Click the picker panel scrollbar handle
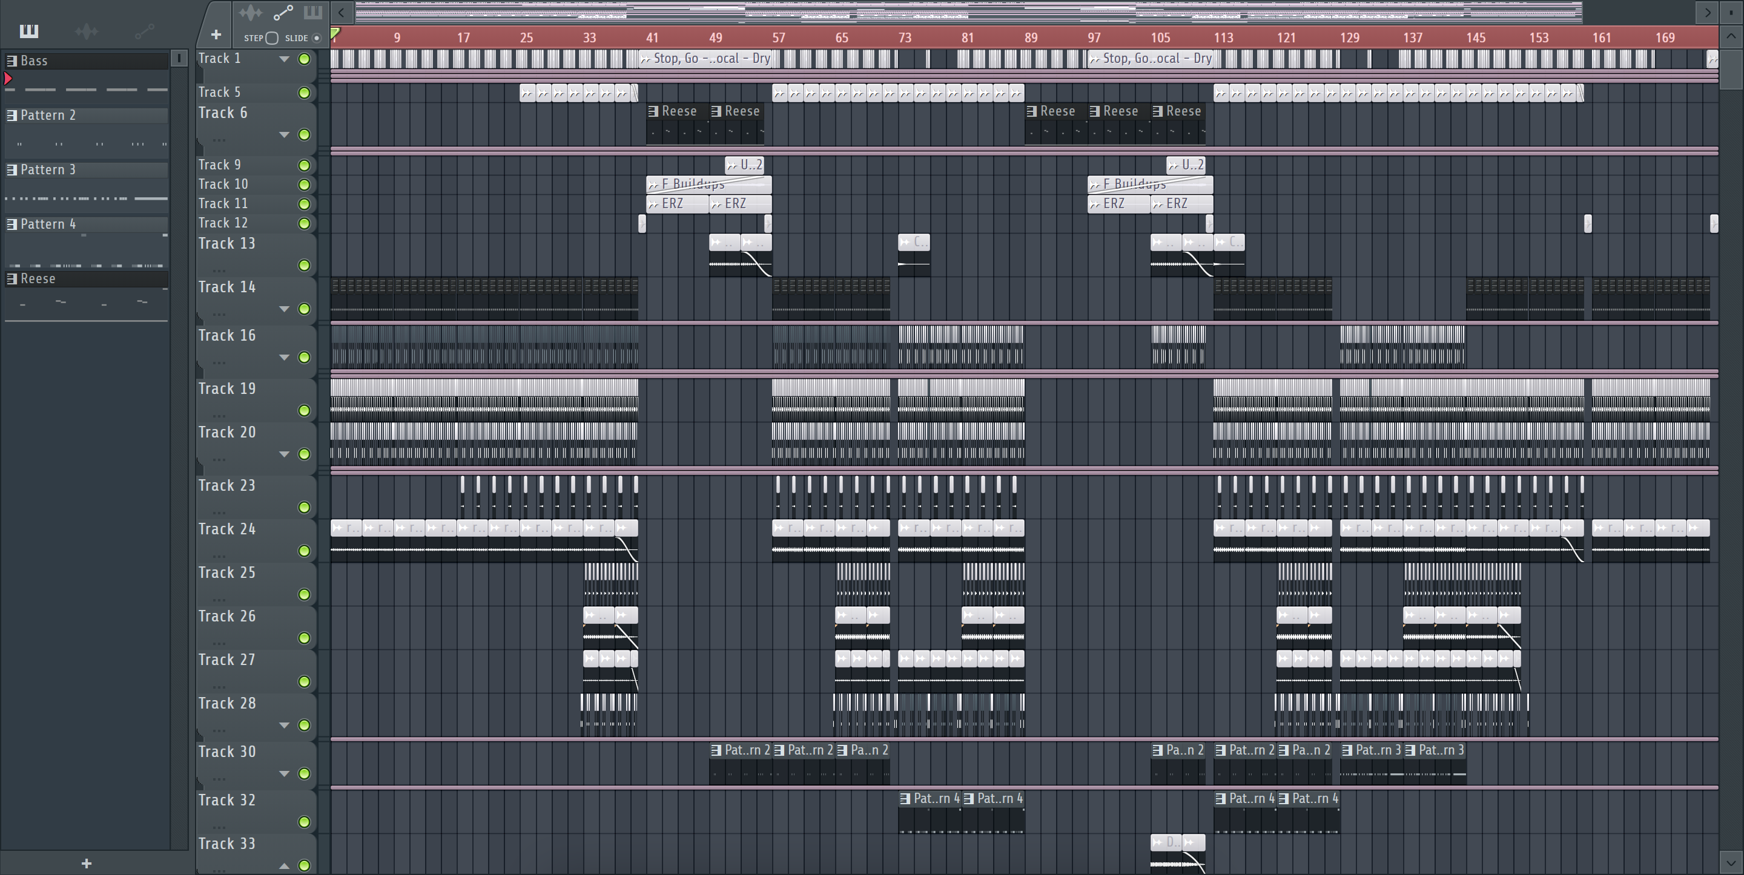1744x875 pixels. click(179, 58)
